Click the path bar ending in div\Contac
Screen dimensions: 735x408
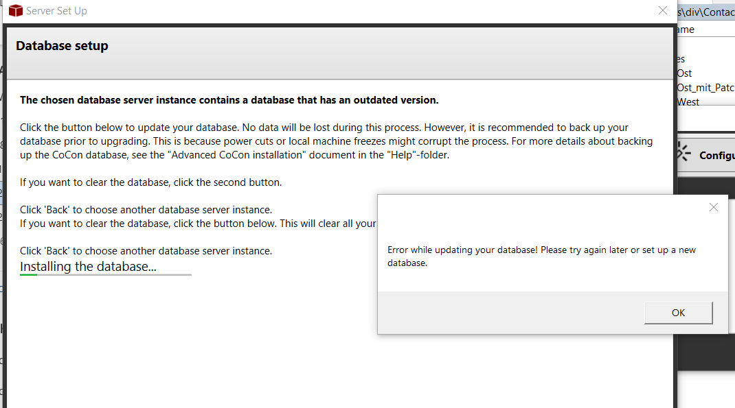pos(705,12)
